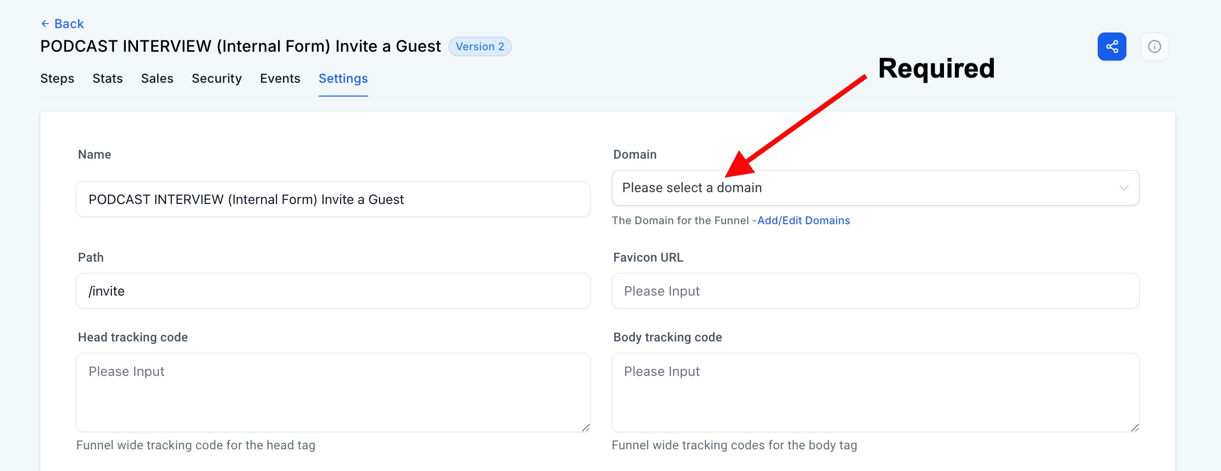Viewport: 1221px width, 471px height.
Task: Click the 'Funnel wide tracking code for the head tag' text
Action: click(196, 445)
